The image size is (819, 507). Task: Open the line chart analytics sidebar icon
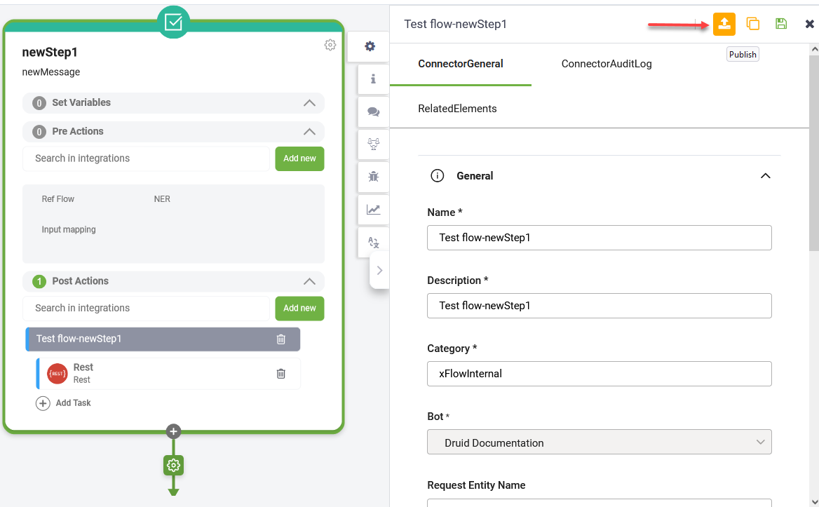(x=373, y=209)
